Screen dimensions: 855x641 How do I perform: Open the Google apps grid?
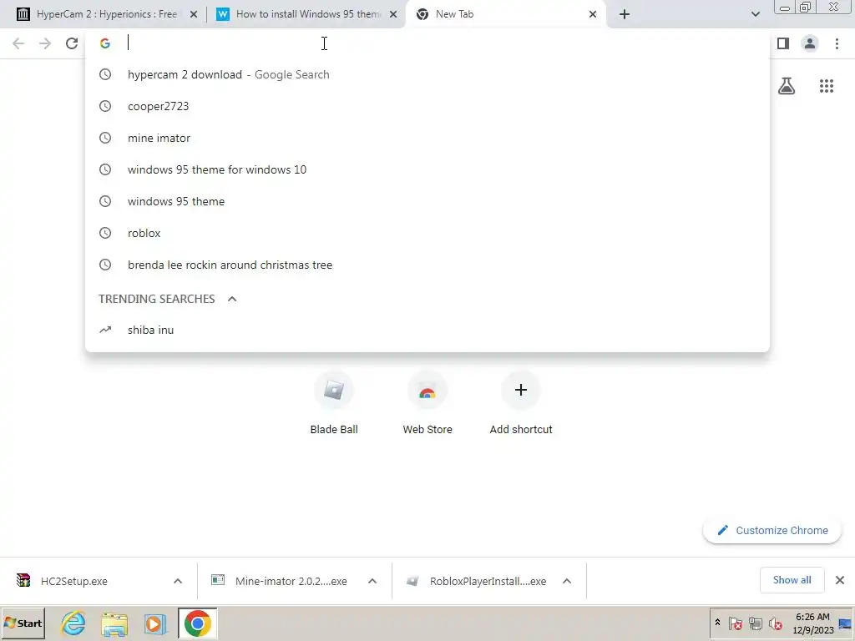827,86
